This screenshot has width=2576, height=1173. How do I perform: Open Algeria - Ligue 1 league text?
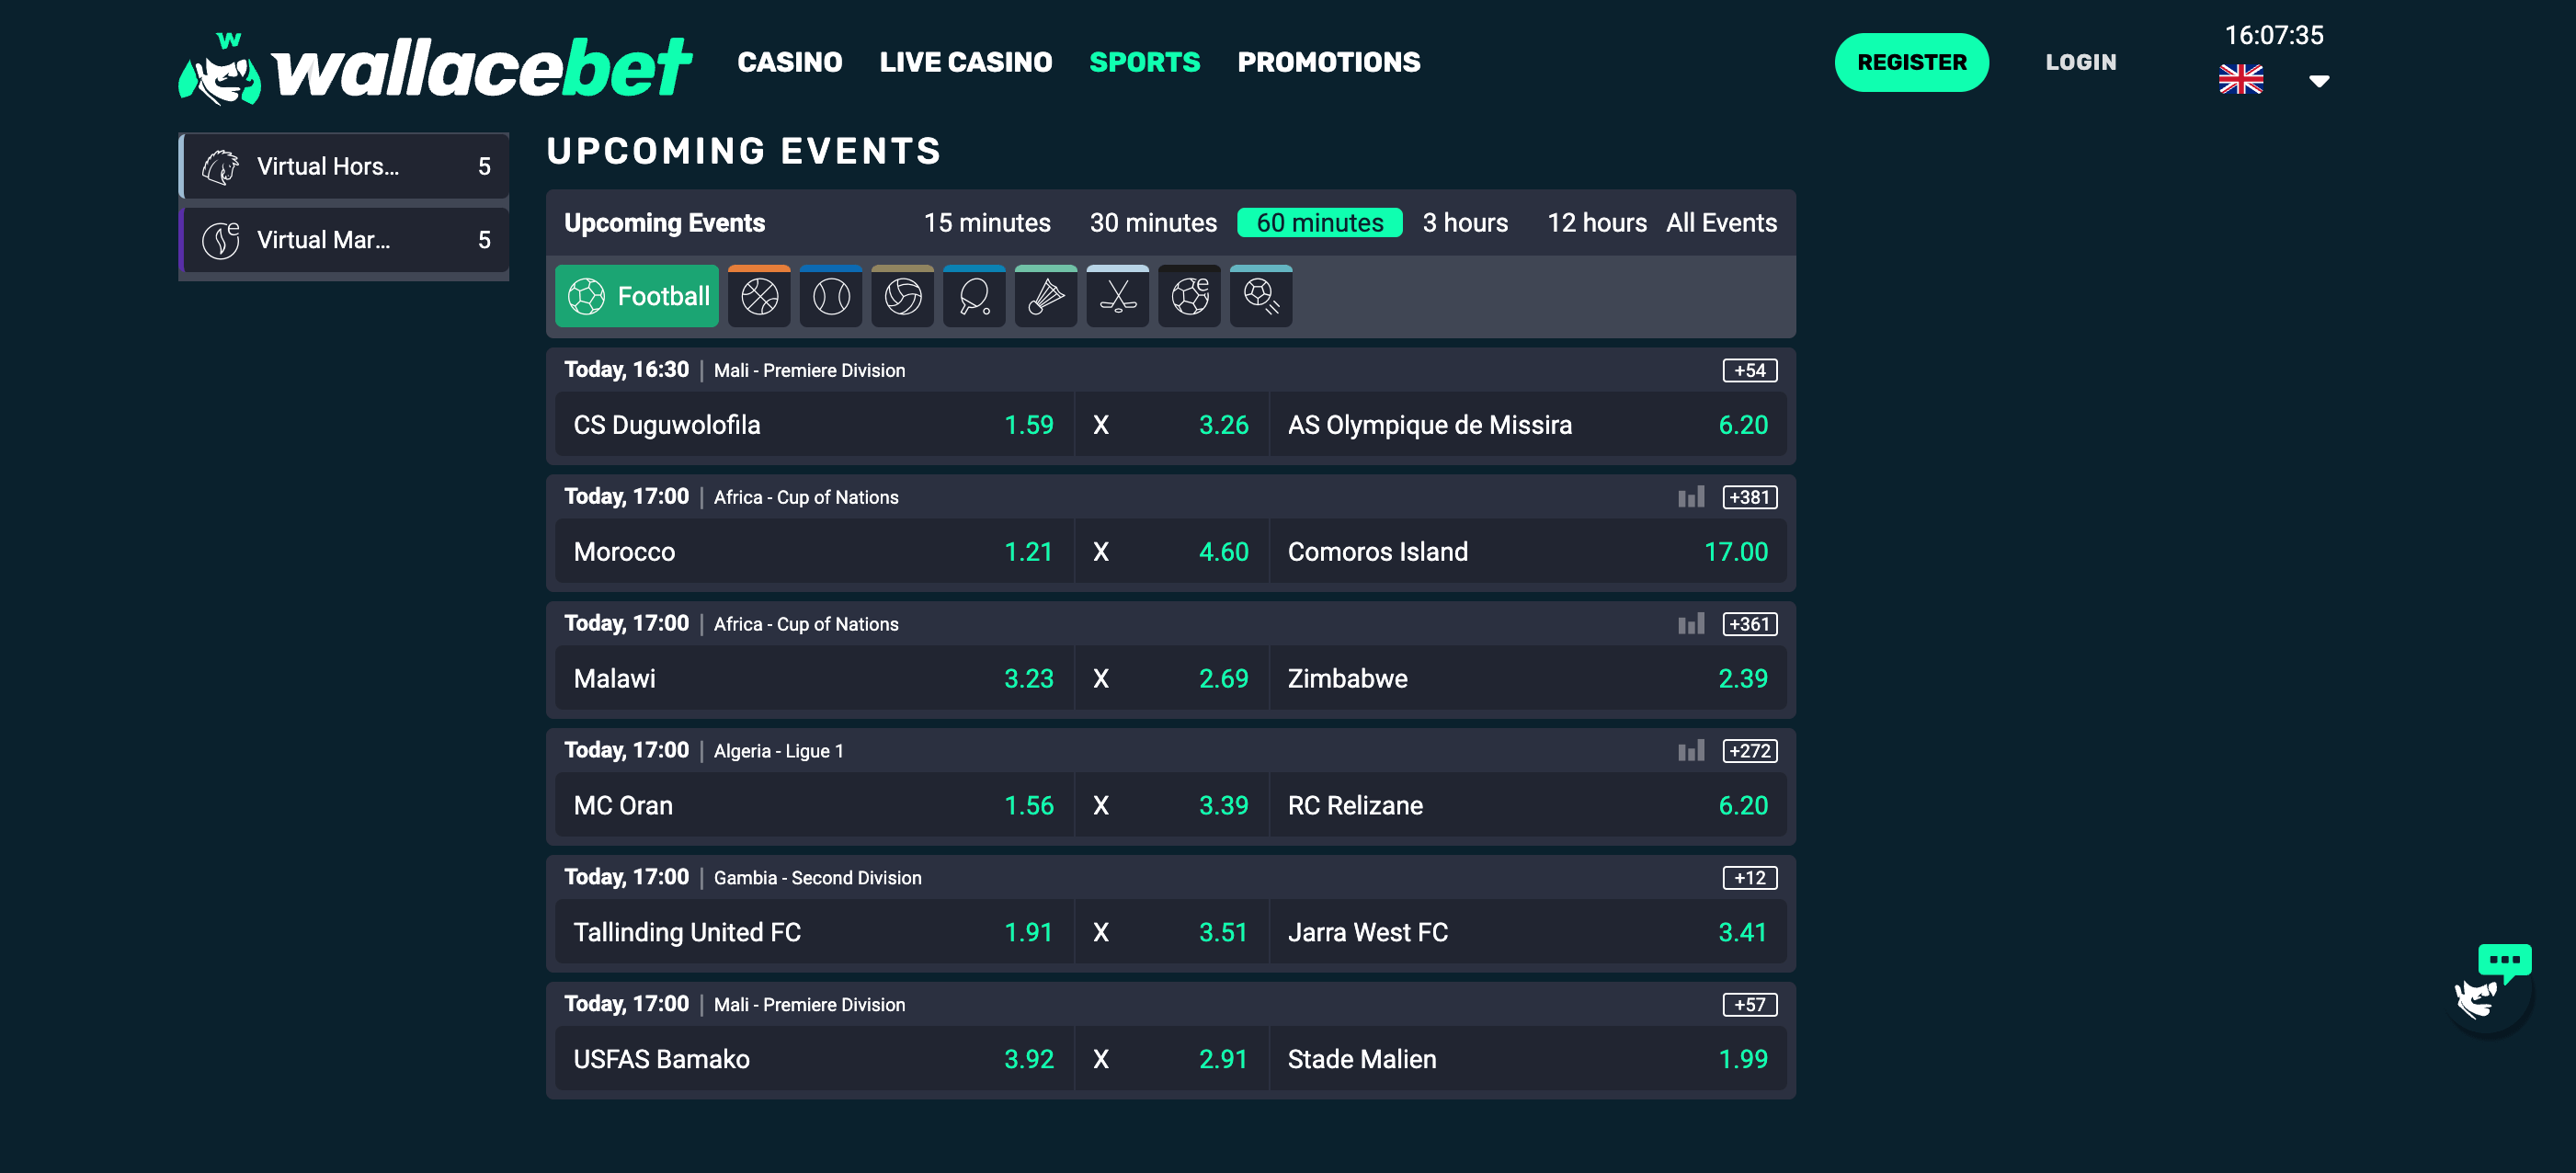(x=779, y=751)
